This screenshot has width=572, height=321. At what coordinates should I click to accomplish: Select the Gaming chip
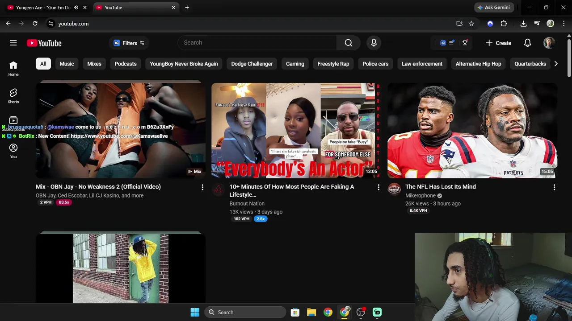tap(295, 64)
